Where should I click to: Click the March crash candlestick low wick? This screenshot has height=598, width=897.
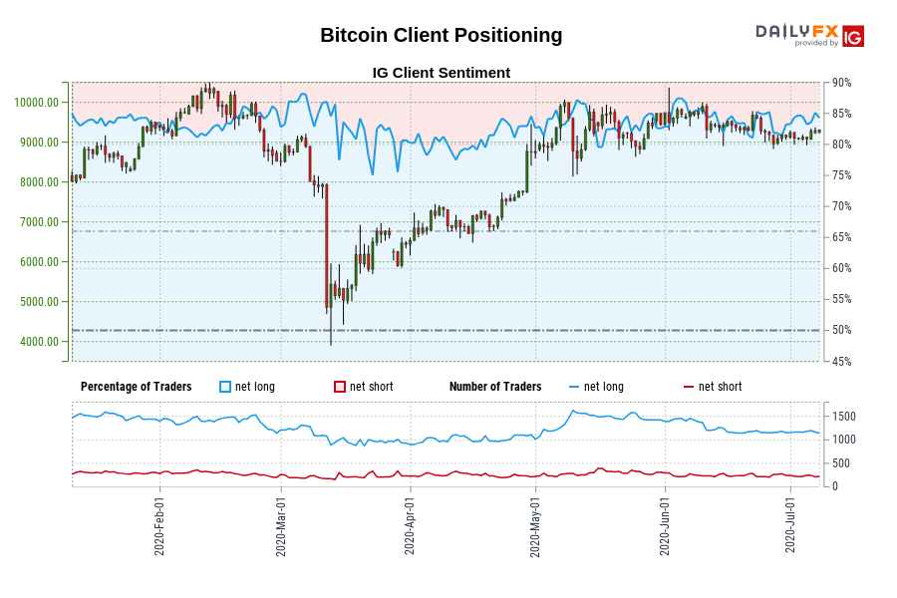[331, 329]
